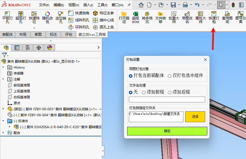Select 仅打包选中组件 radio option
This screenshot has height=159, width=246.
169,76
